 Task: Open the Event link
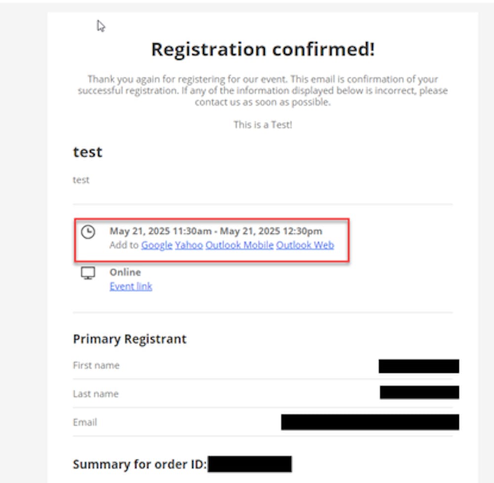click(131, 286)
